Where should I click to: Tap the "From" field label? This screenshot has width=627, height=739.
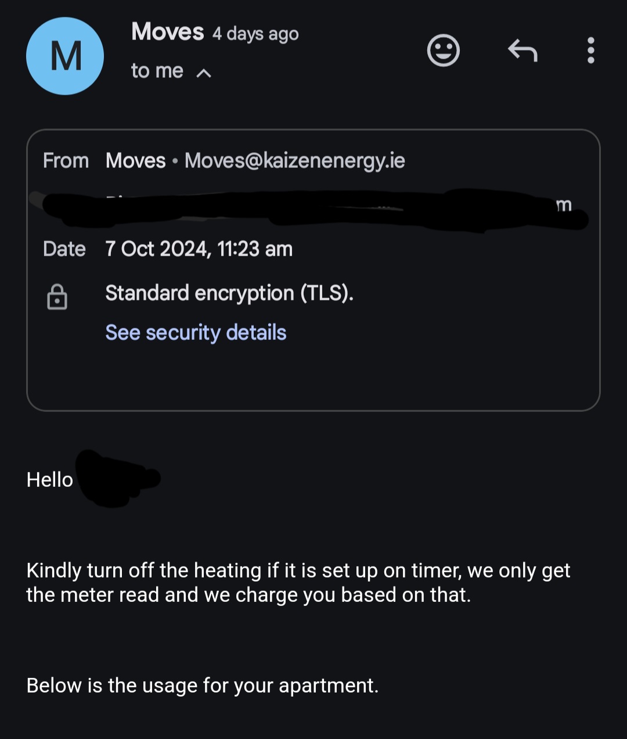66,160
